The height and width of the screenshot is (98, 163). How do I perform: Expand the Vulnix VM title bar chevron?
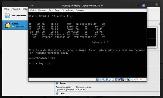[x=32, y=6]
